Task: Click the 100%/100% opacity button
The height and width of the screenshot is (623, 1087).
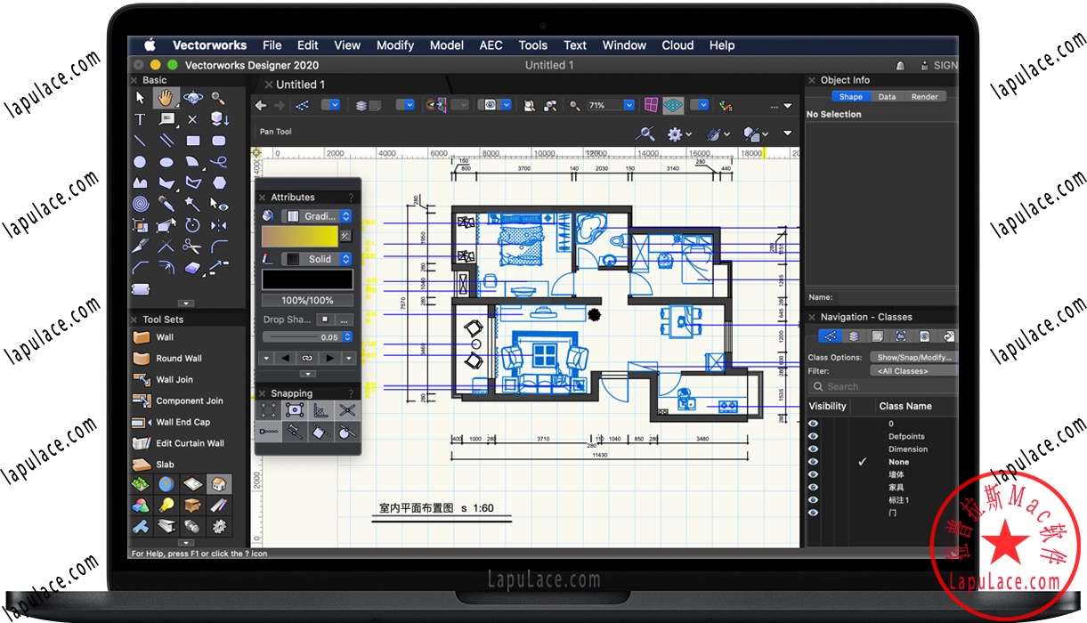Action: tap(307, 301)
